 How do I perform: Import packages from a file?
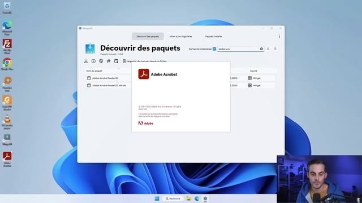point(144,61)
